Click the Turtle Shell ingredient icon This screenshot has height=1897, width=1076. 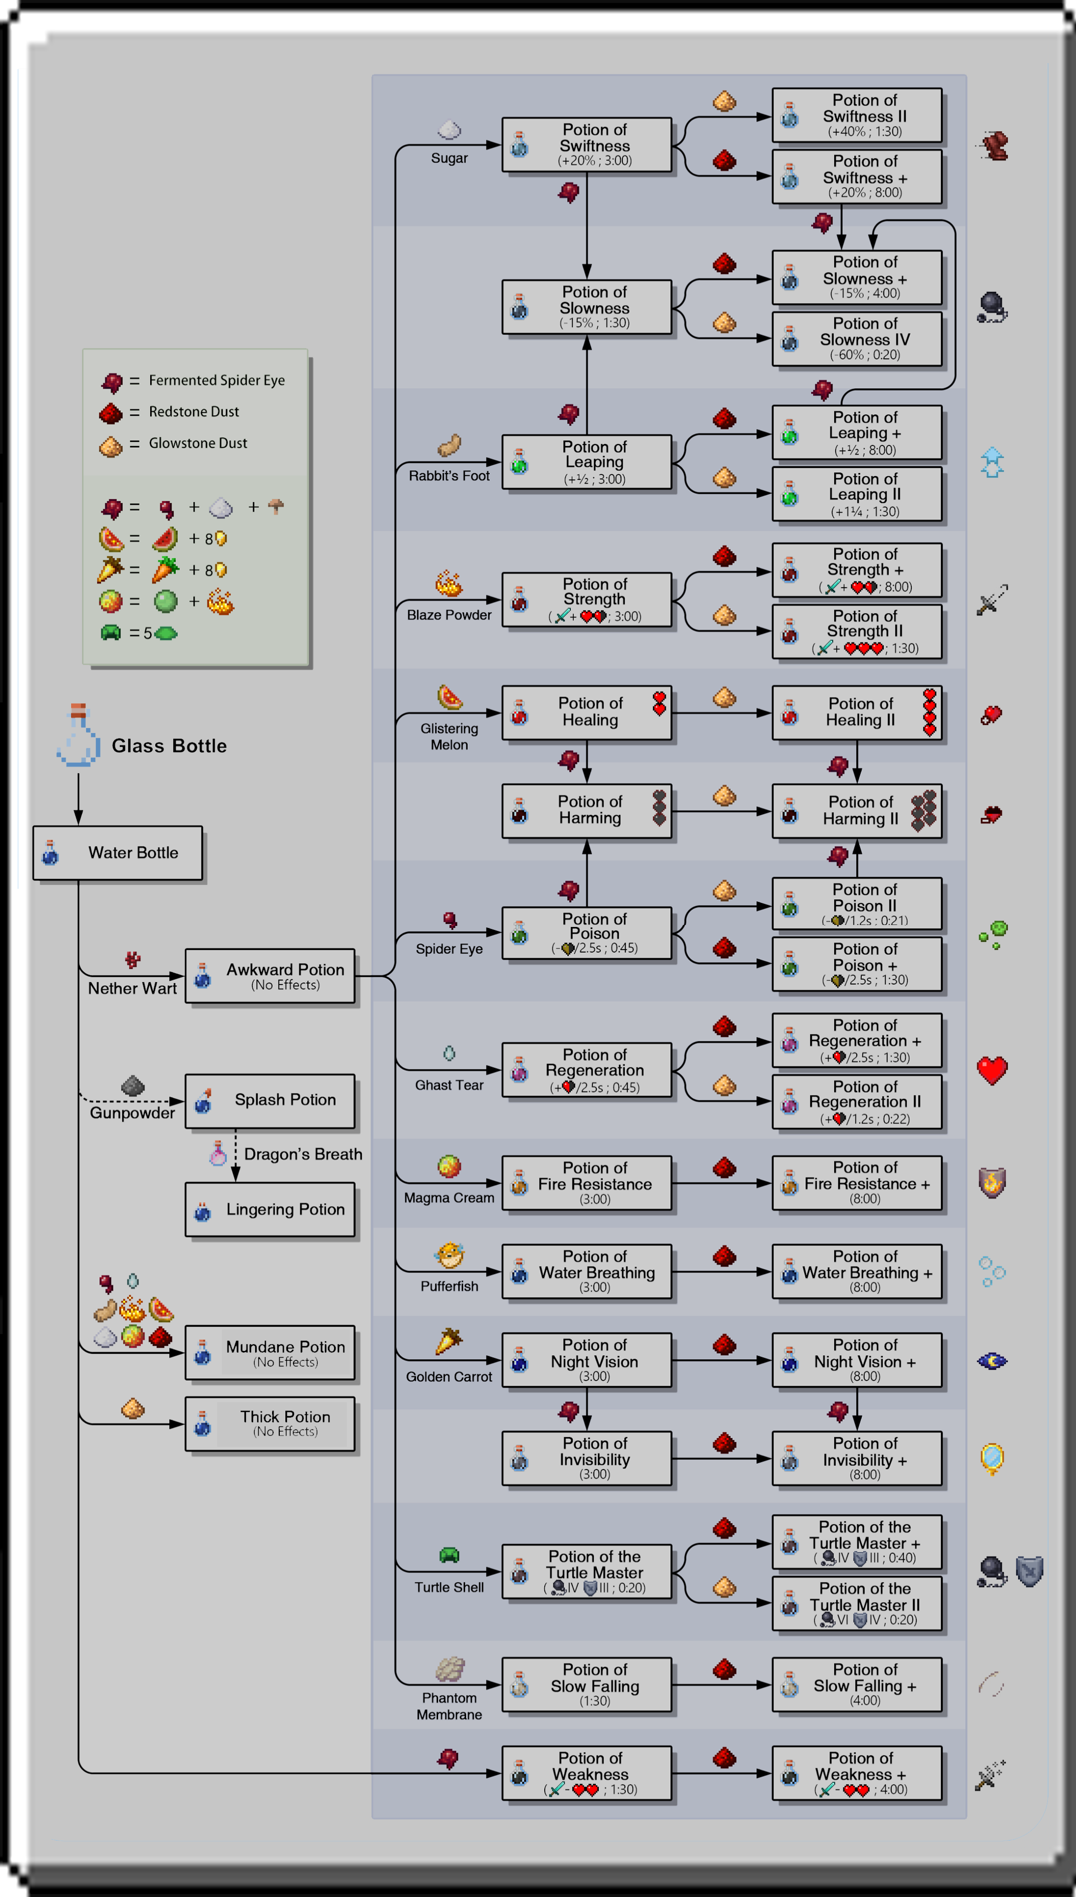[449, 1555]
